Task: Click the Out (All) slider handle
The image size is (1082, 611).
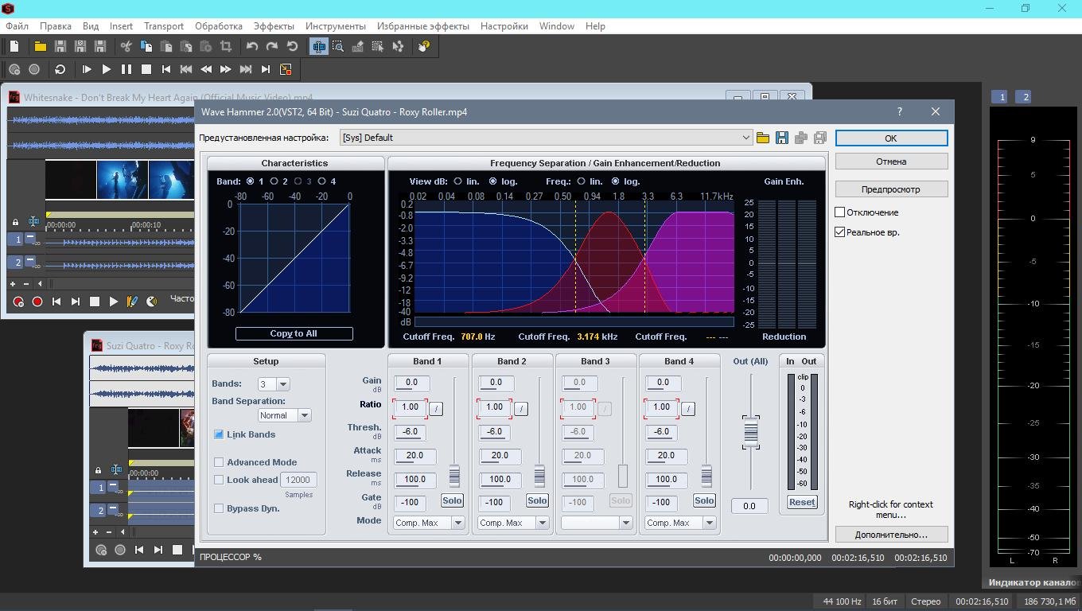Action: click(x=750, y=432)
